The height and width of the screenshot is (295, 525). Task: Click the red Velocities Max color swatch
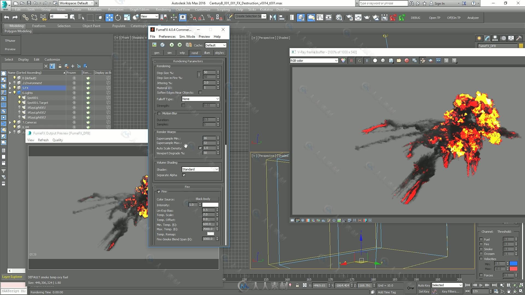(514, 269)
